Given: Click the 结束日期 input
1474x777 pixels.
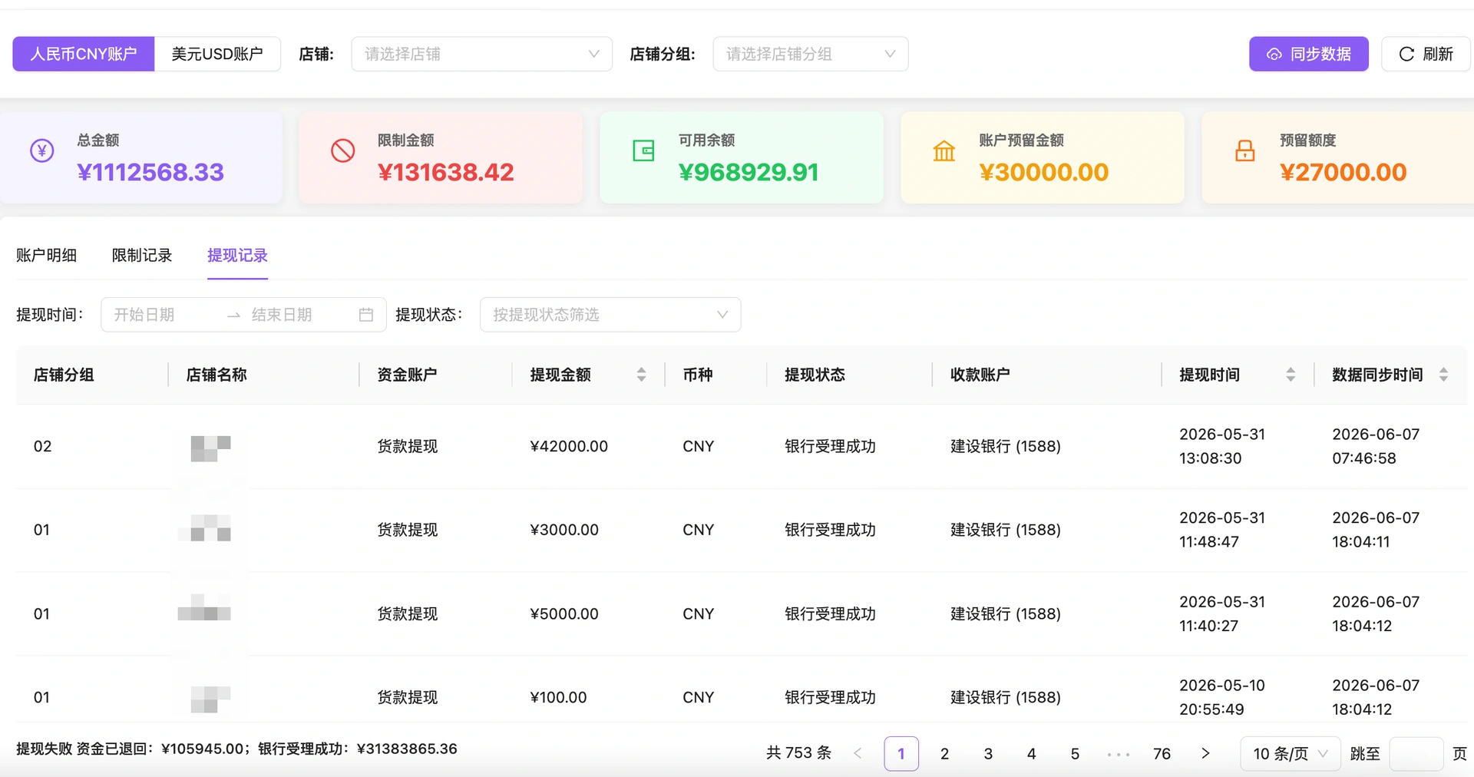Looking at the screenshot, I should tap(299, 315).
